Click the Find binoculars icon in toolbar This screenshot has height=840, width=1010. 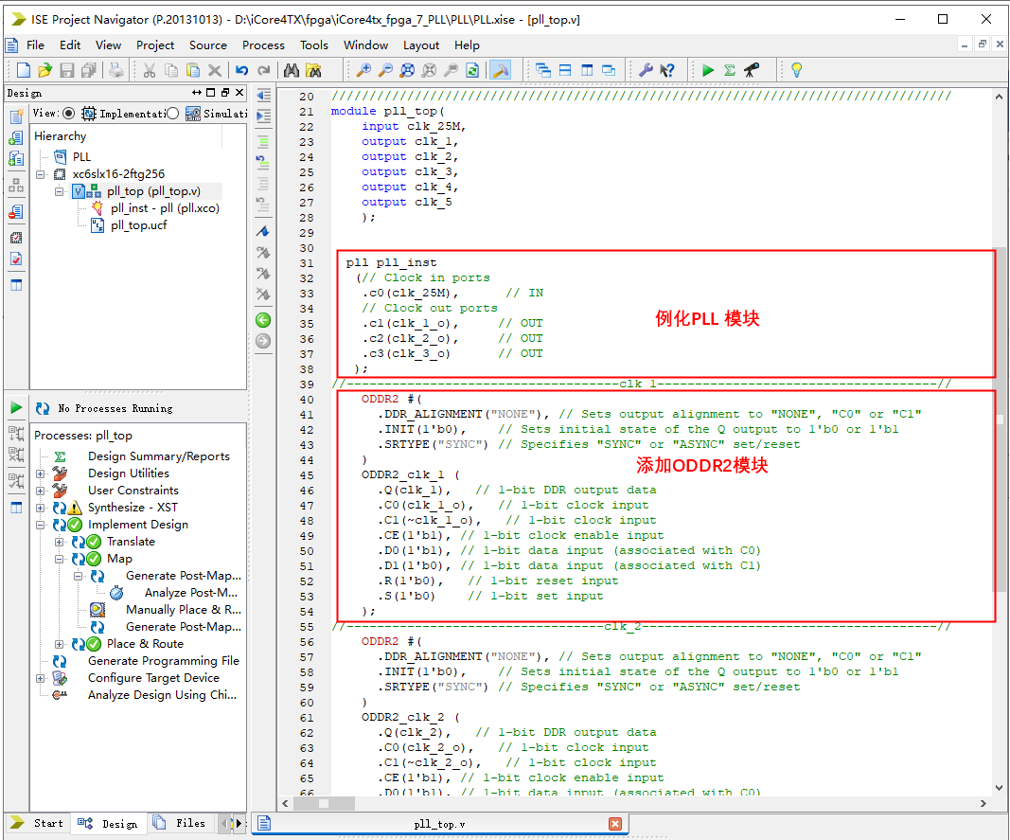click(x=291, y=70)
